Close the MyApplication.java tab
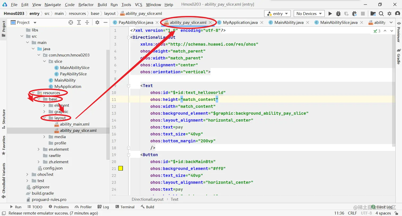Viewport: 402px width, 216px height. [x=262, y=23]
